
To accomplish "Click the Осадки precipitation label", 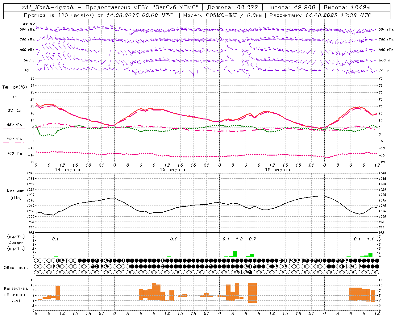I will (x=16, y=243).
